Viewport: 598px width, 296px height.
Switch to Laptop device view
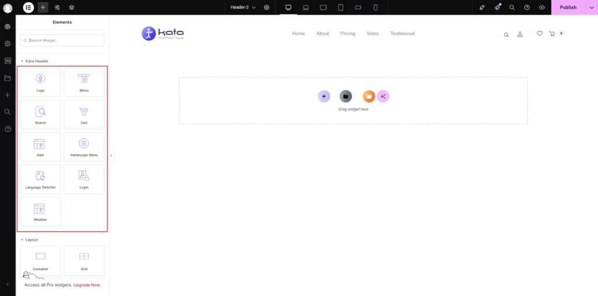click(306, 8)
